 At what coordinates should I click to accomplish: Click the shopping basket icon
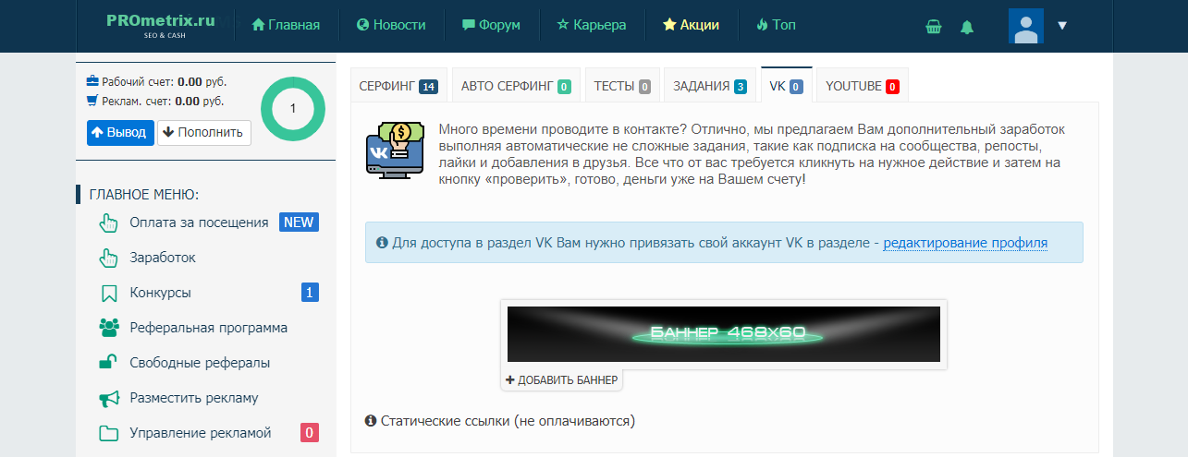coord(934,27)
